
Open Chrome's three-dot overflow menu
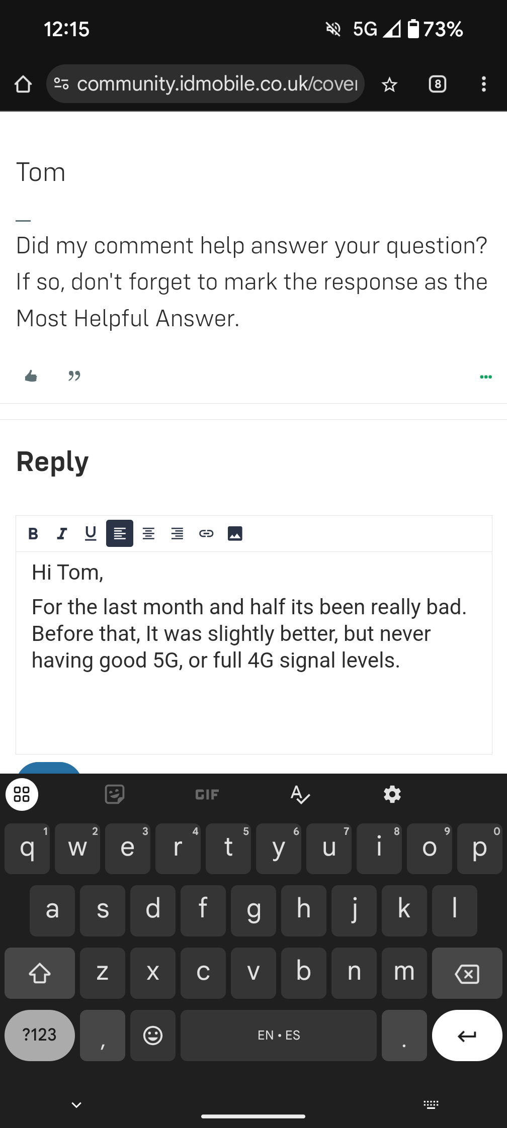[x=484, y=84]
